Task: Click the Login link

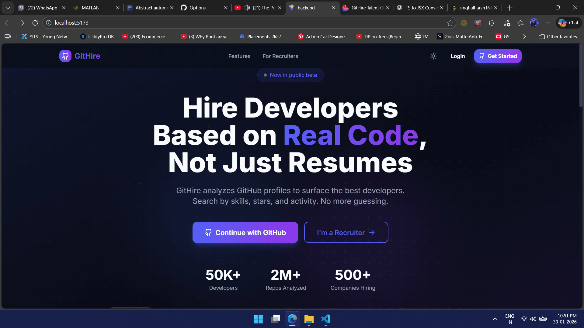Action: (457, 56)
